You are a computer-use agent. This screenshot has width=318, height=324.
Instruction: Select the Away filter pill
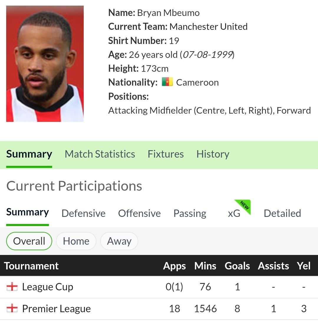tap(119, 241)
